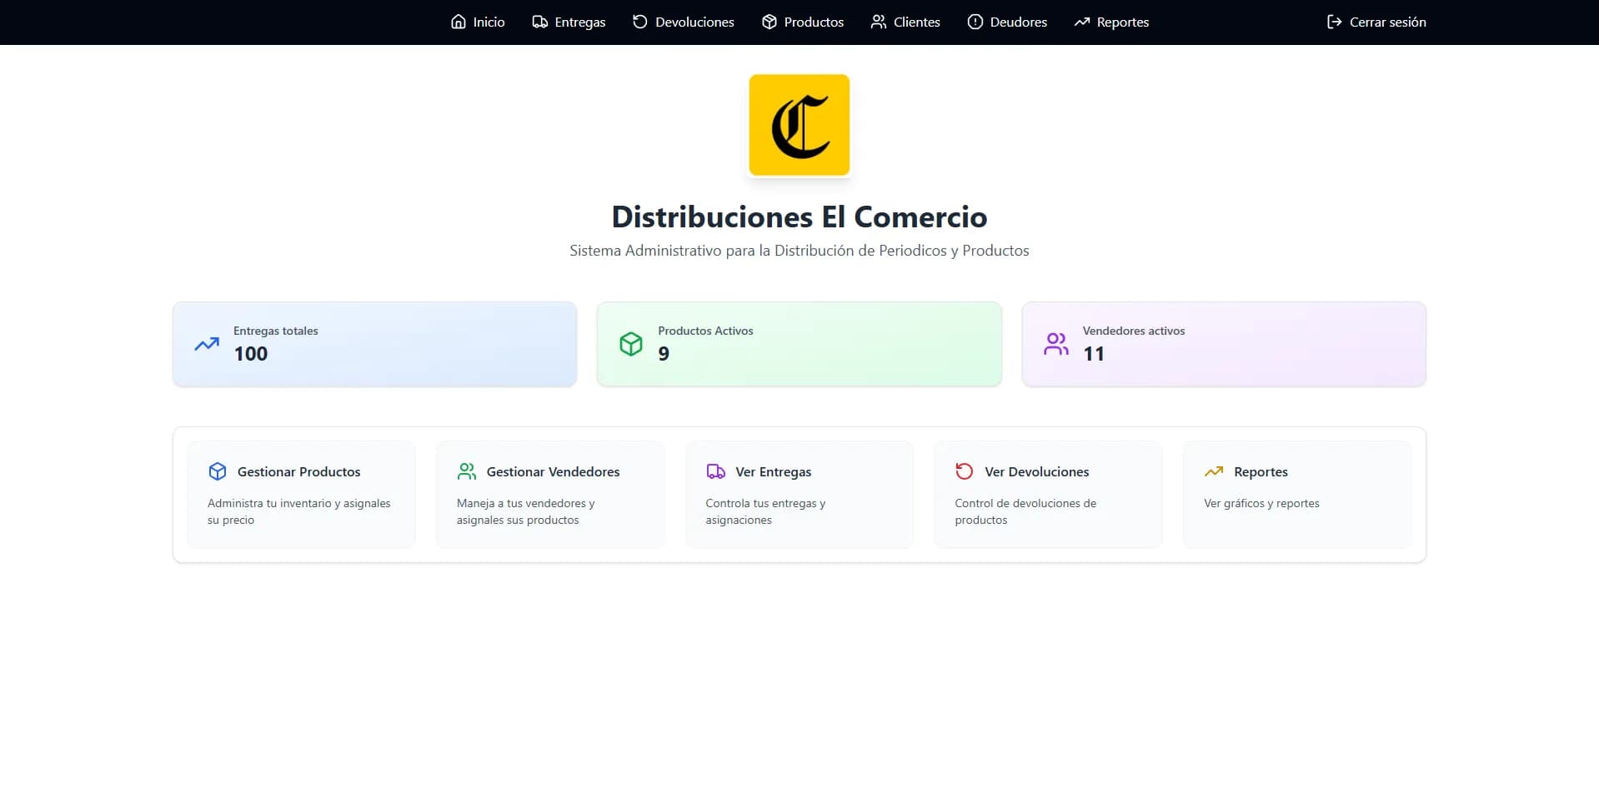Click the green users icon in Gestionar Vendedores
The image size is (1599, 787).
(x=467, y=471)
